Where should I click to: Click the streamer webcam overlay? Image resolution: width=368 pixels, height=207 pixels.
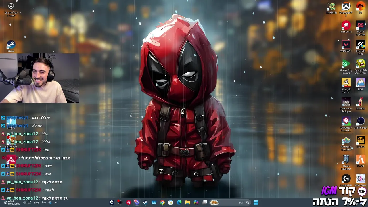(39, 78)
